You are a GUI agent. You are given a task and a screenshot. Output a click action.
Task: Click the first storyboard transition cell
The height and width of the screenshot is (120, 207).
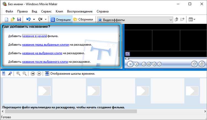44,91
